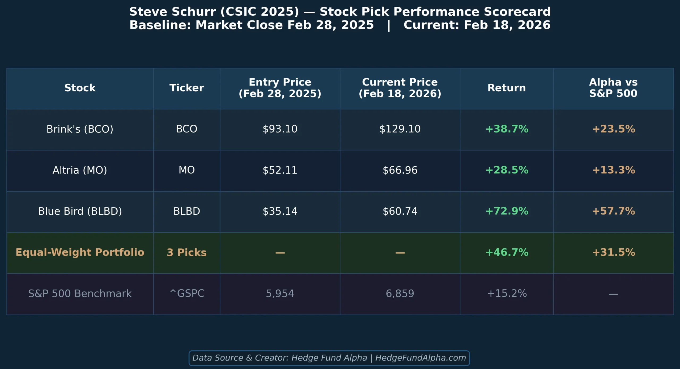680x369 pixels.
Task: Click the Return column header
Action: [x=507, y=88]
